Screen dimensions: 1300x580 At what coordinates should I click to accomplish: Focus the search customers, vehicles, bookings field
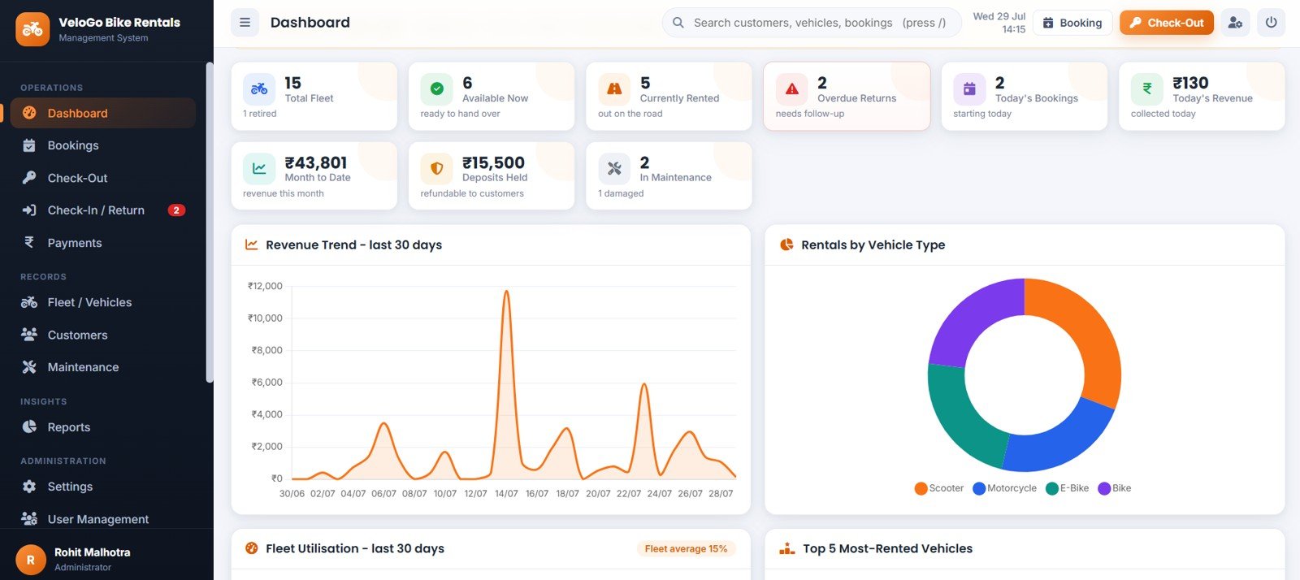pos(812,23)
